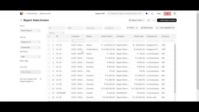This screenshot has height=112, width=199.
Task: Click the search magnifier icon in command bar
Action: (109, 14)
